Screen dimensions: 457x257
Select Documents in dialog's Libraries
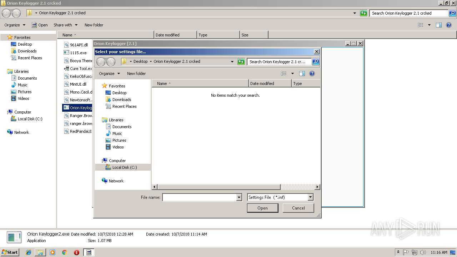pos(122,127)
